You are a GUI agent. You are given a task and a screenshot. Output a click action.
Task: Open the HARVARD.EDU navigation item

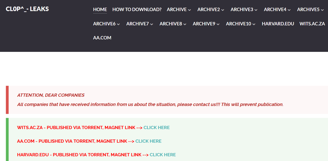point(278,24)
